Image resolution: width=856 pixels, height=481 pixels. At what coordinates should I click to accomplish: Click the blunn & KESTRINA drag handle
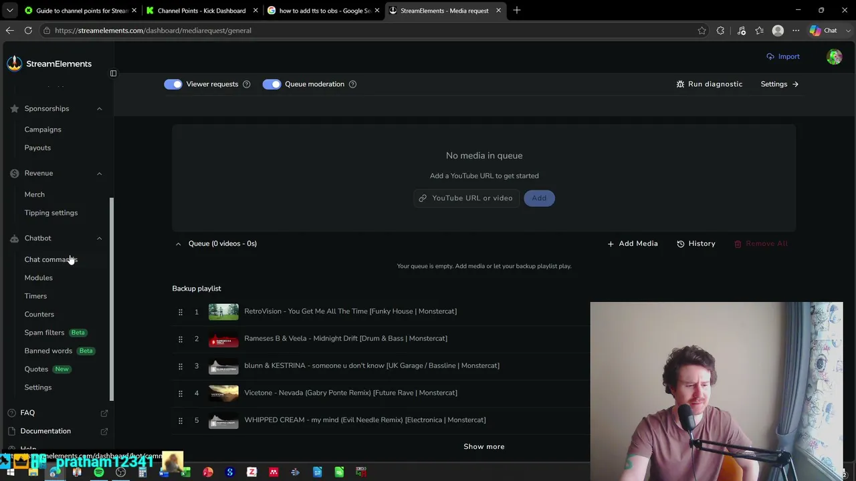pyautogui.click(x=180, y=366)
